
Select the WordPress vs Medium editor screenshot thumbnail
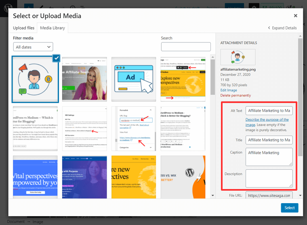[x=183, y=128]
